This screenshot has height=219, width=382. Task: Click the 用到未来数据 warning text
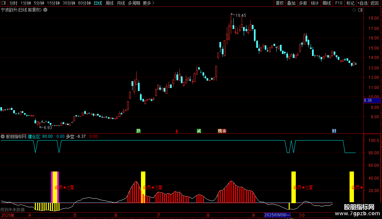(13, 210)
